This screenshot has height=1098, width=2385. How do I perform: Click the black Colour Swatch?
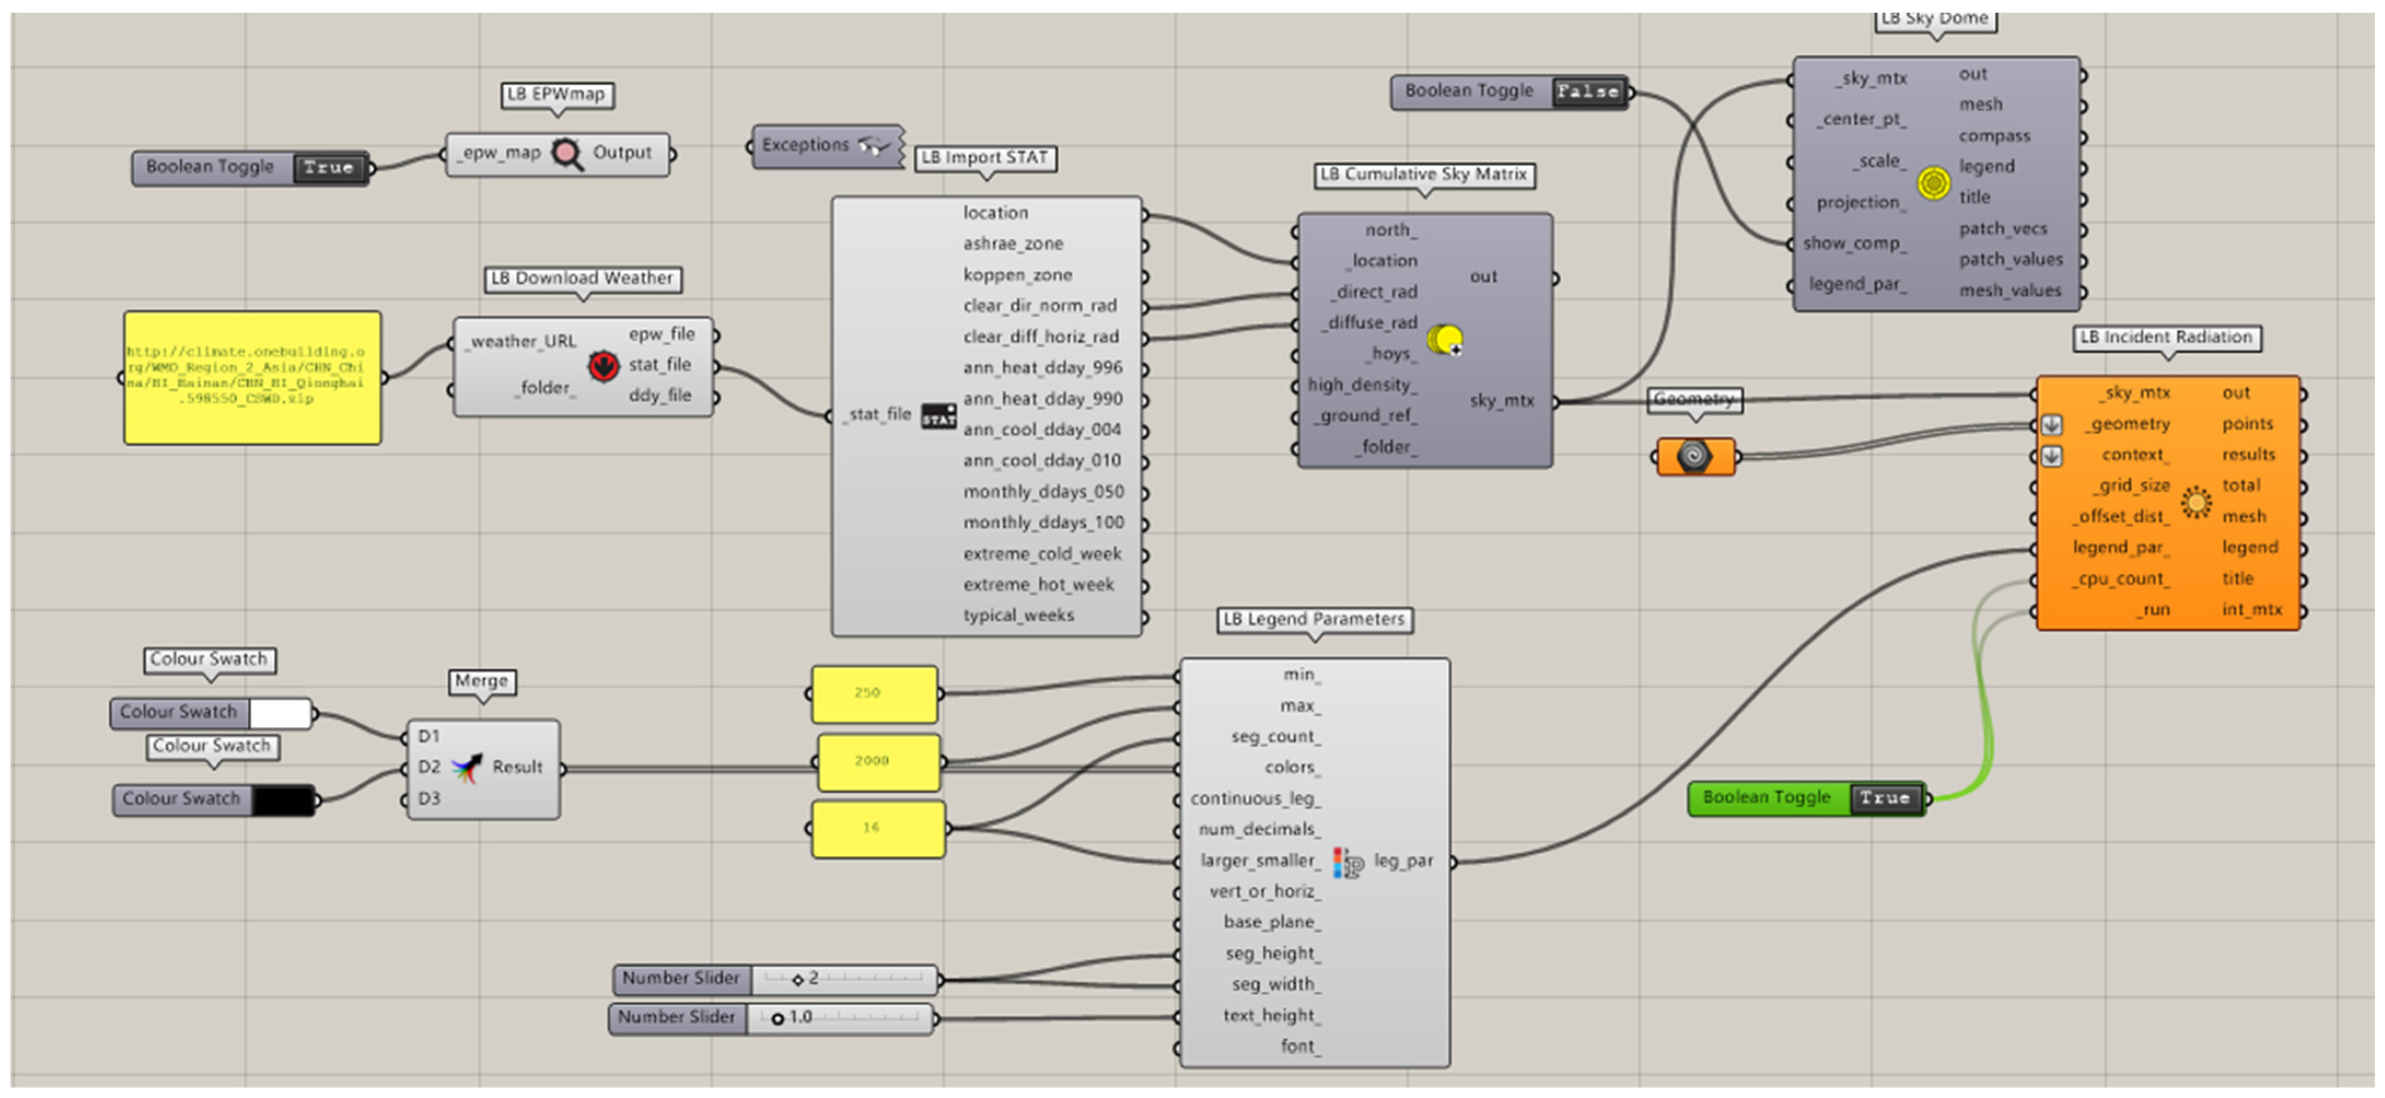click(x=282, y=800)
